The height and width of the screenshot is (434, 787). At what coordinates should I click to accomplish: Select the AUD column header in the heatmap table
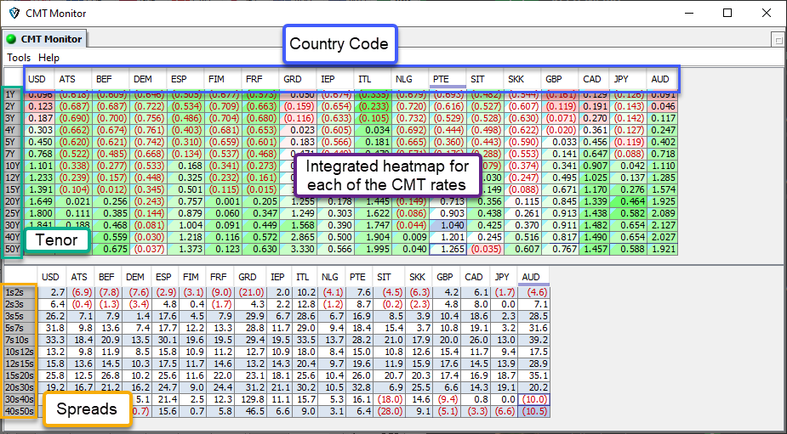pyautogui.click(x=662, y=79)
